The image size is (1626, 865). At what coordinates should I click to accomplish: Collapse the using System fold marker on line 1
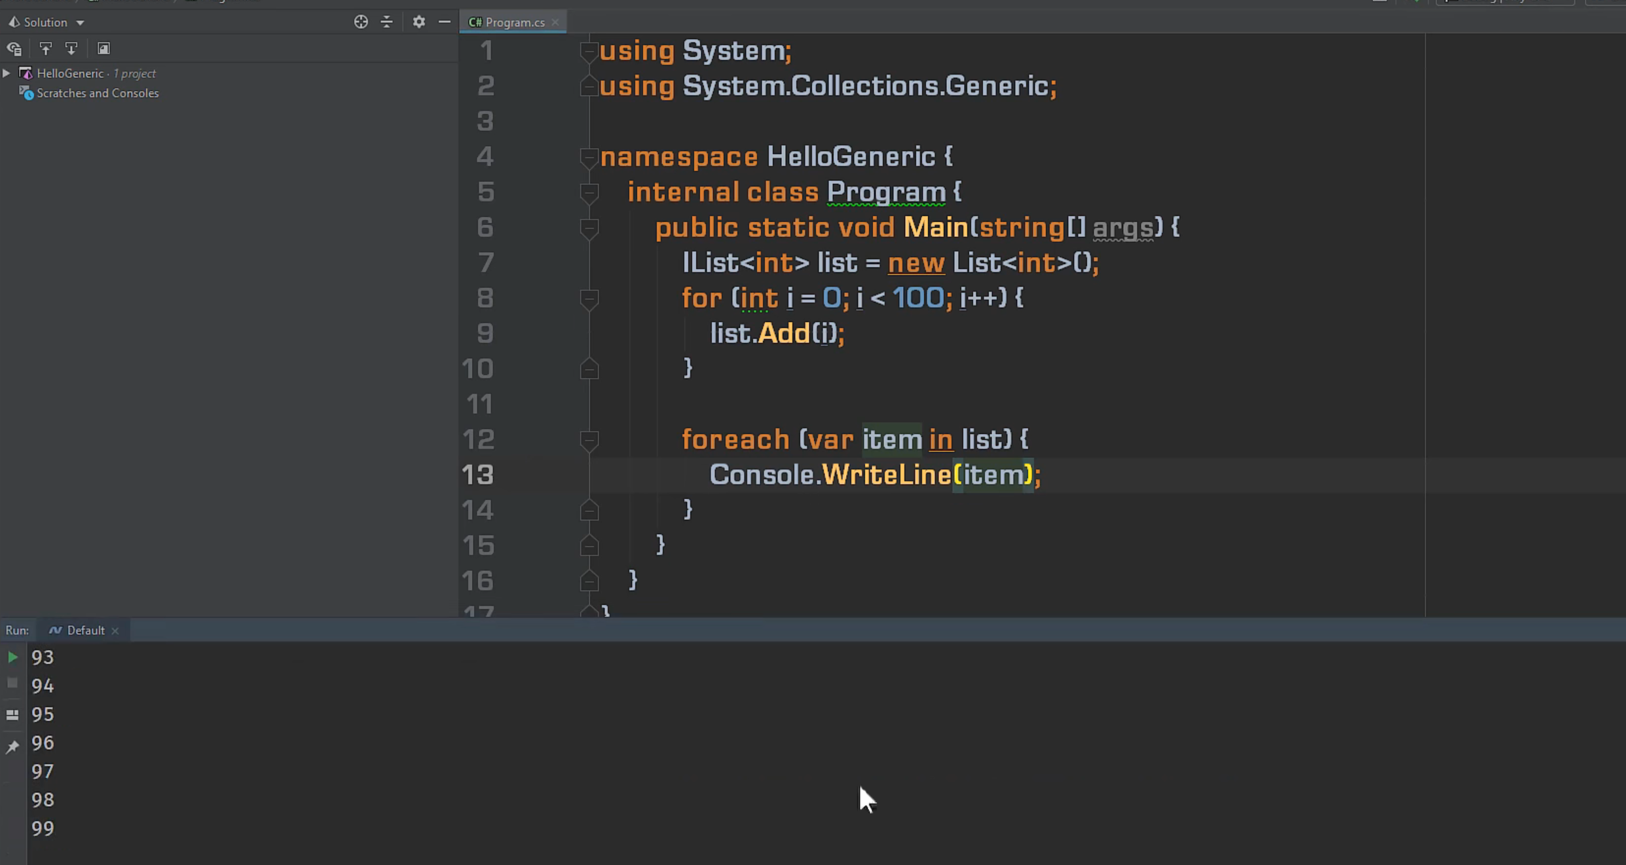click(x=589, y=51)
